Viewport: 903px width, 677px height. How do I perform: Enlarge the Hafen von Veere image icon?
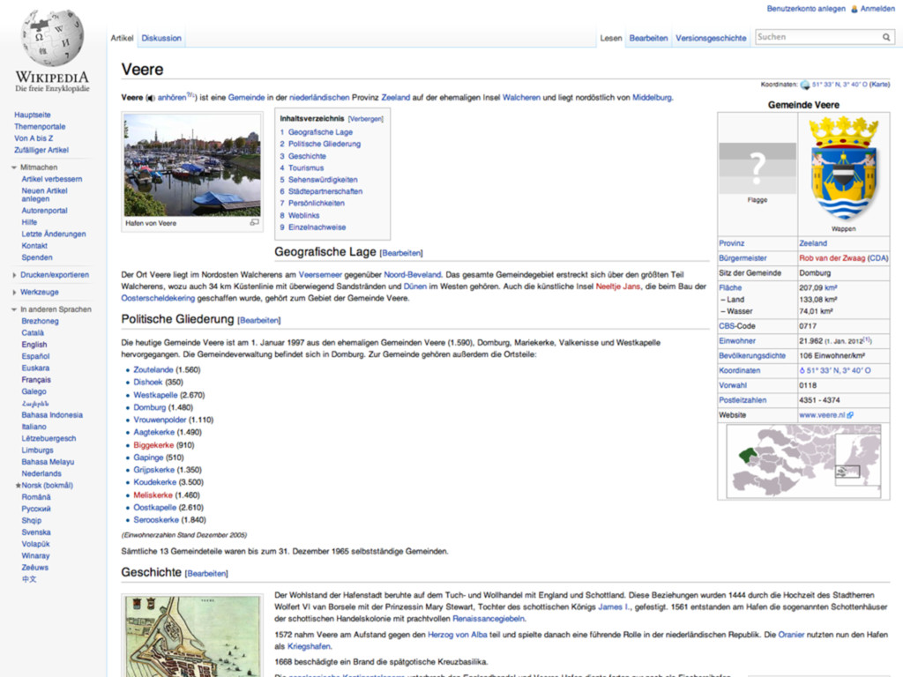pos(255,222)
